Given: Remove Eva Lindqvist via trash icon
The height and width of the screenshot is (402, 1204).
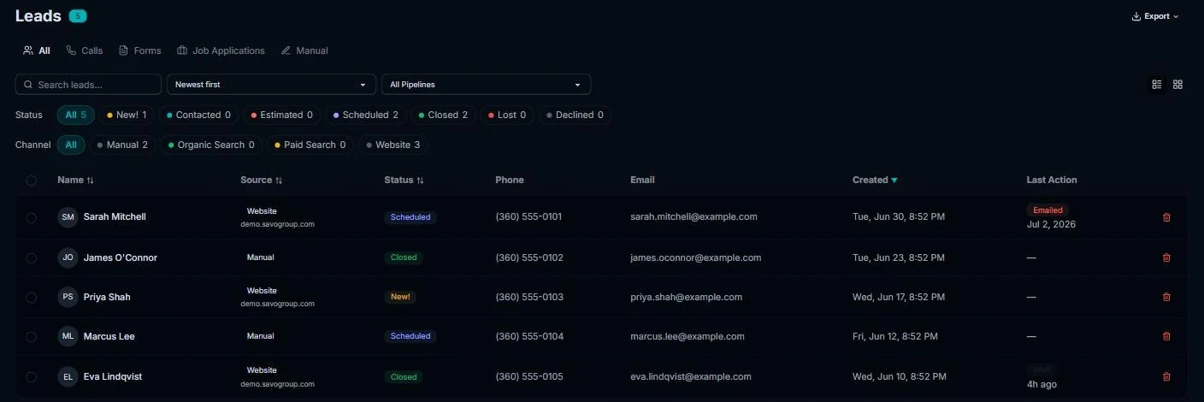Looking at the screenshot, I should coord(1166,376).
